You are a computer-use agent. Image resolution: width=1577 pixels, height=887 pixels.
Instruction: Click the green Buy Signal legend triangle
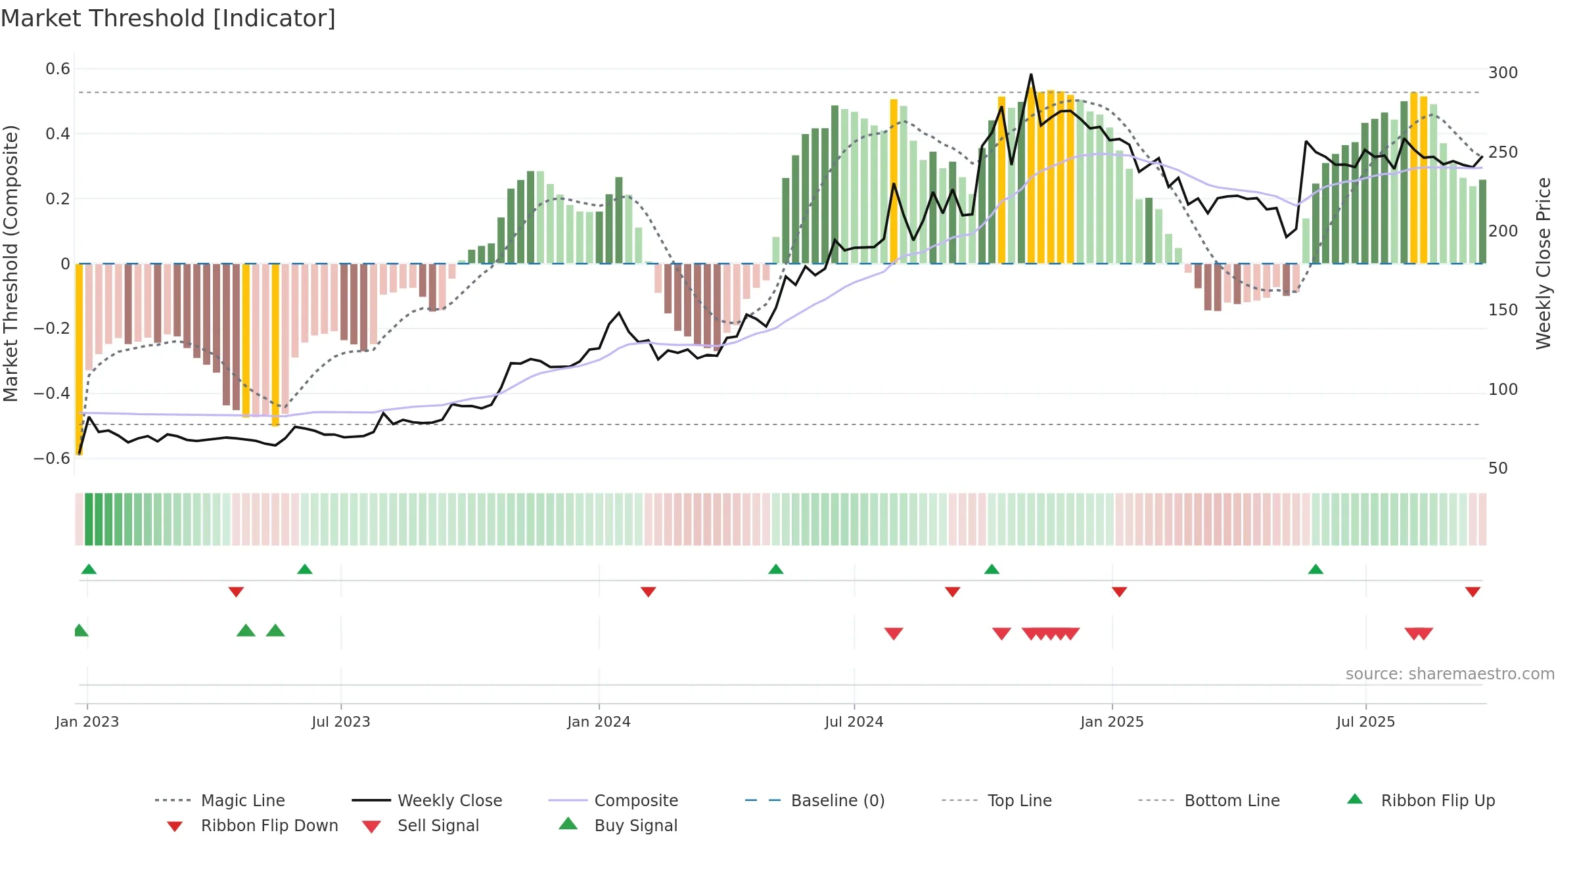568,823
